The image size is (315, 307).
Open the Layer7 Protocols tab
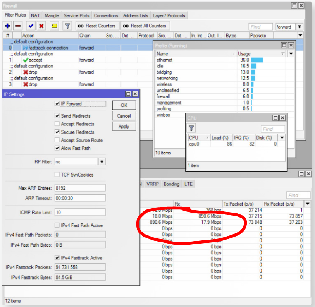pyautogui.click(x=169, y=15)
